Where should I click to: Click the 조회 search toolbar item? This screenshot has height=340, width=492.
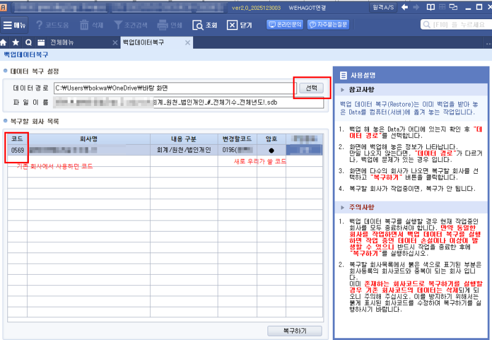[x=205, y=25]
